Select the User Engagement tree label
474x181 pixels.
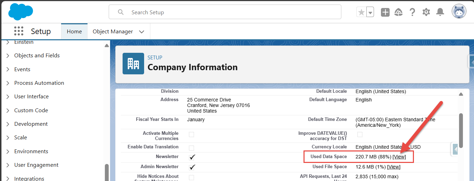click(x=36, y=165)
